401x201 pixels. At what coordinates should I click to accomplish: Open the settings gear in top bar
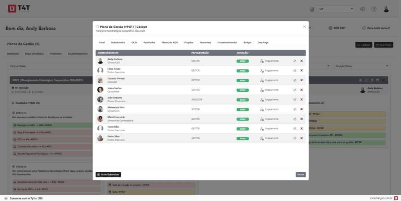click(363, 9)
